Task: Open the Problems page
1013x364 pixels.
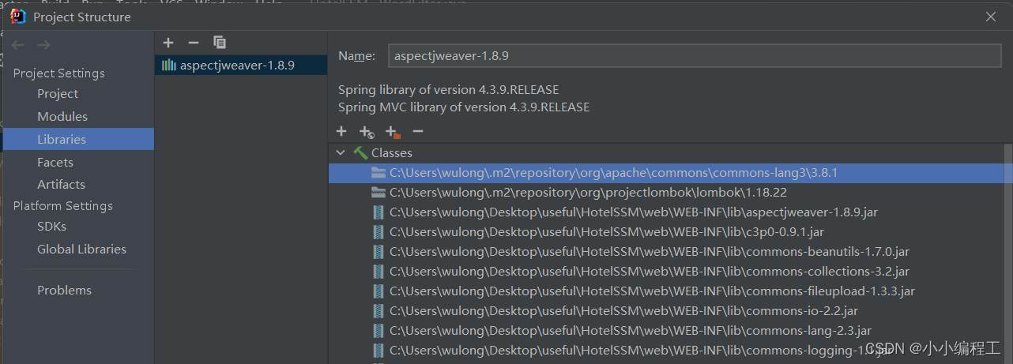Action: pos(64,291)
